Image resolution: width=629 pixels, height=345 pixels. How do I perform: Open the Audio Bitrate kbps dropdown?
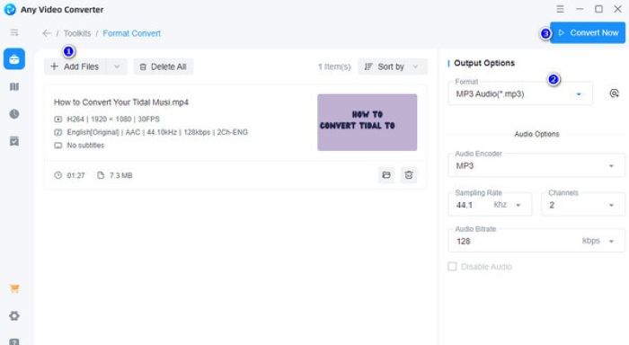click(x=536, y=241)
